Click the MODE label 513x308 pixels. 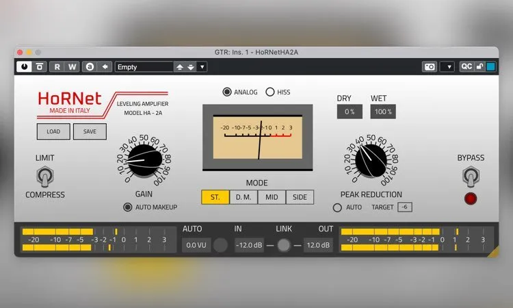point(256,183)
